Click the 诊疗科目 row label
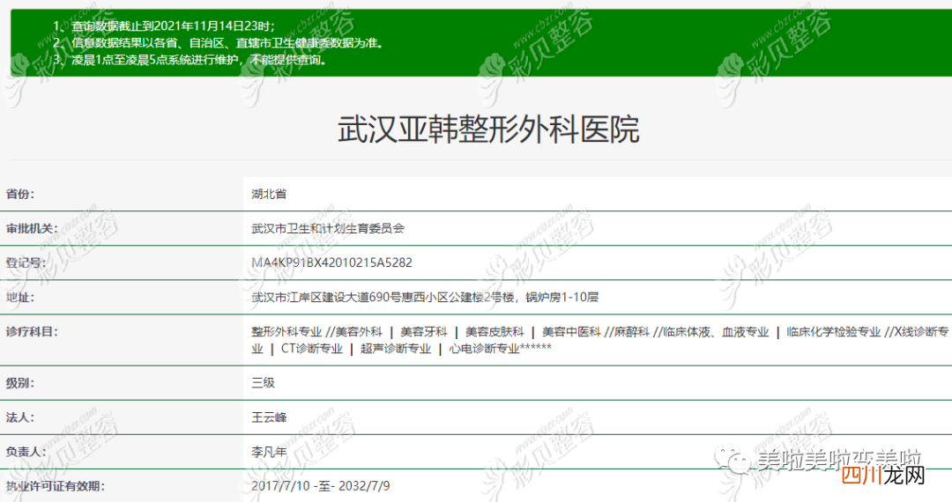The height and width of the screenshot is (502, 952). 32,332
